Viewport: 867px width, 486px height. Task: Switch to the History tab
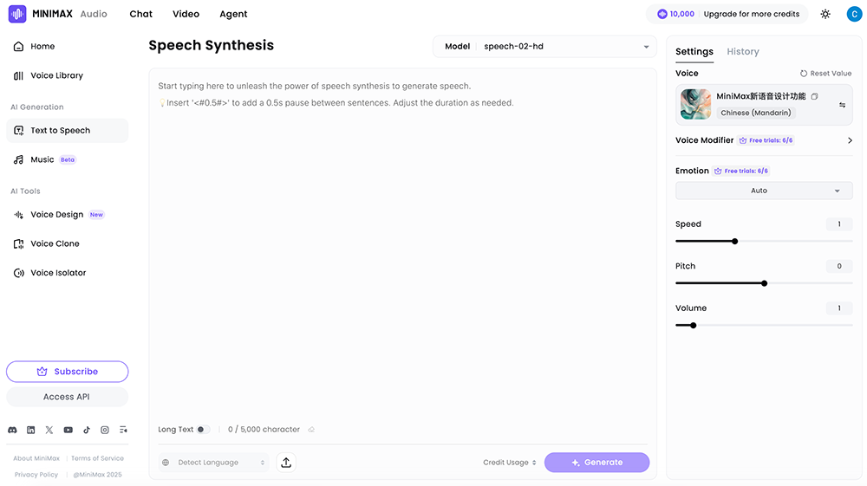[x=742, y=52]
